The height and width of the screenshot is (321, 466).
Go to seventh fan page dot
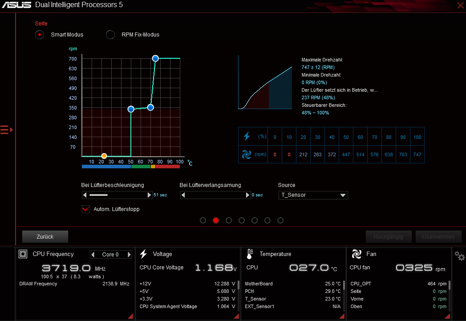tap(280, 220)
